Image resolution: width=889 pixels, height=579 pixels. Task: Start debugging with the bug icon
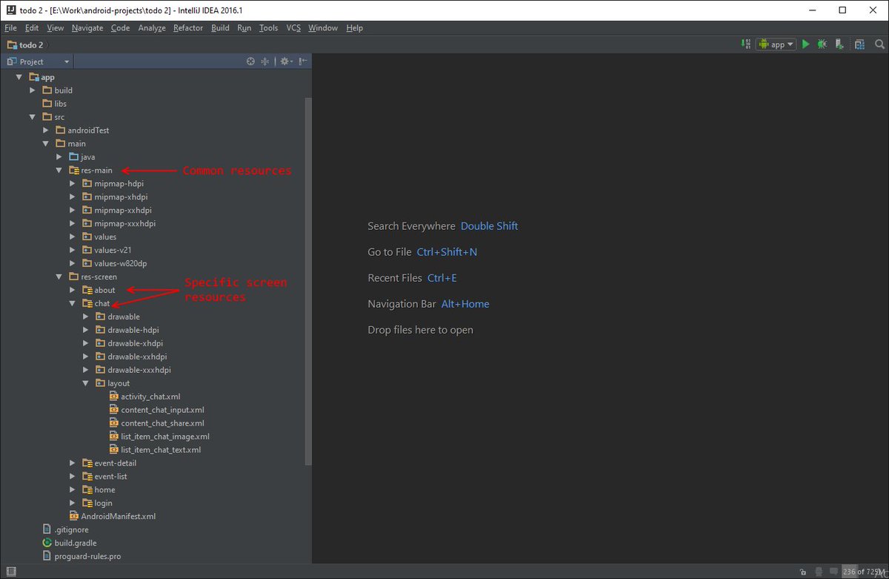point(822,44)
